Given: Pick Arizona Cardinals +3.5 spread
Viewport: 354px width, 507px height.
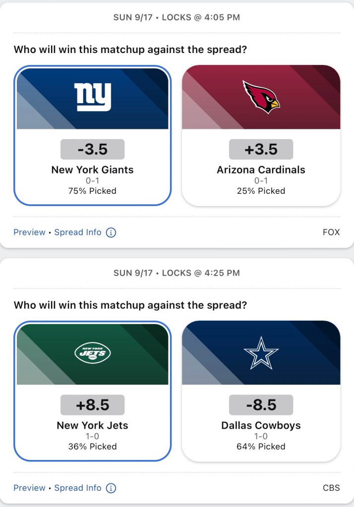Looking at the screenshot, I should tap(261, 149).
